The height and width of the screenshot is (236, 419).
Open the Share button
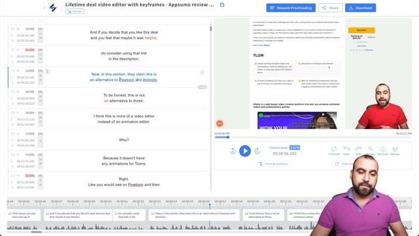(x=330, y=8)
